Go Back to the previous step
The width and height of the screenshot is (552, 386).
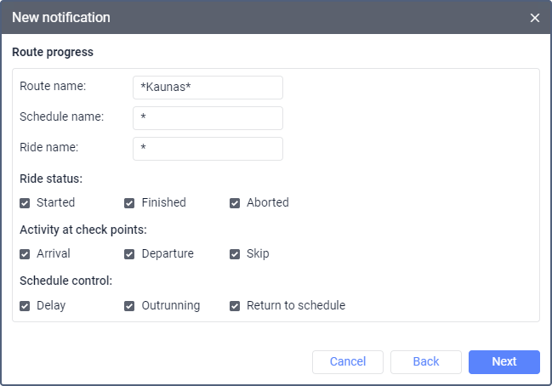pyautogui.click(x=425, y=362)
